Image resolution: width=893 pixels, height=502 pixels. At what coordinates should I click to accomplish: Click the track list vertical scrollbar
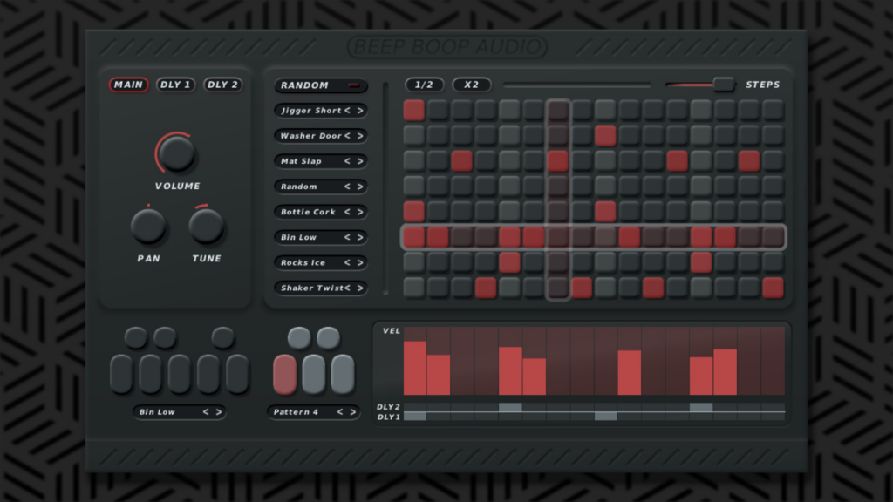point(385,188)
